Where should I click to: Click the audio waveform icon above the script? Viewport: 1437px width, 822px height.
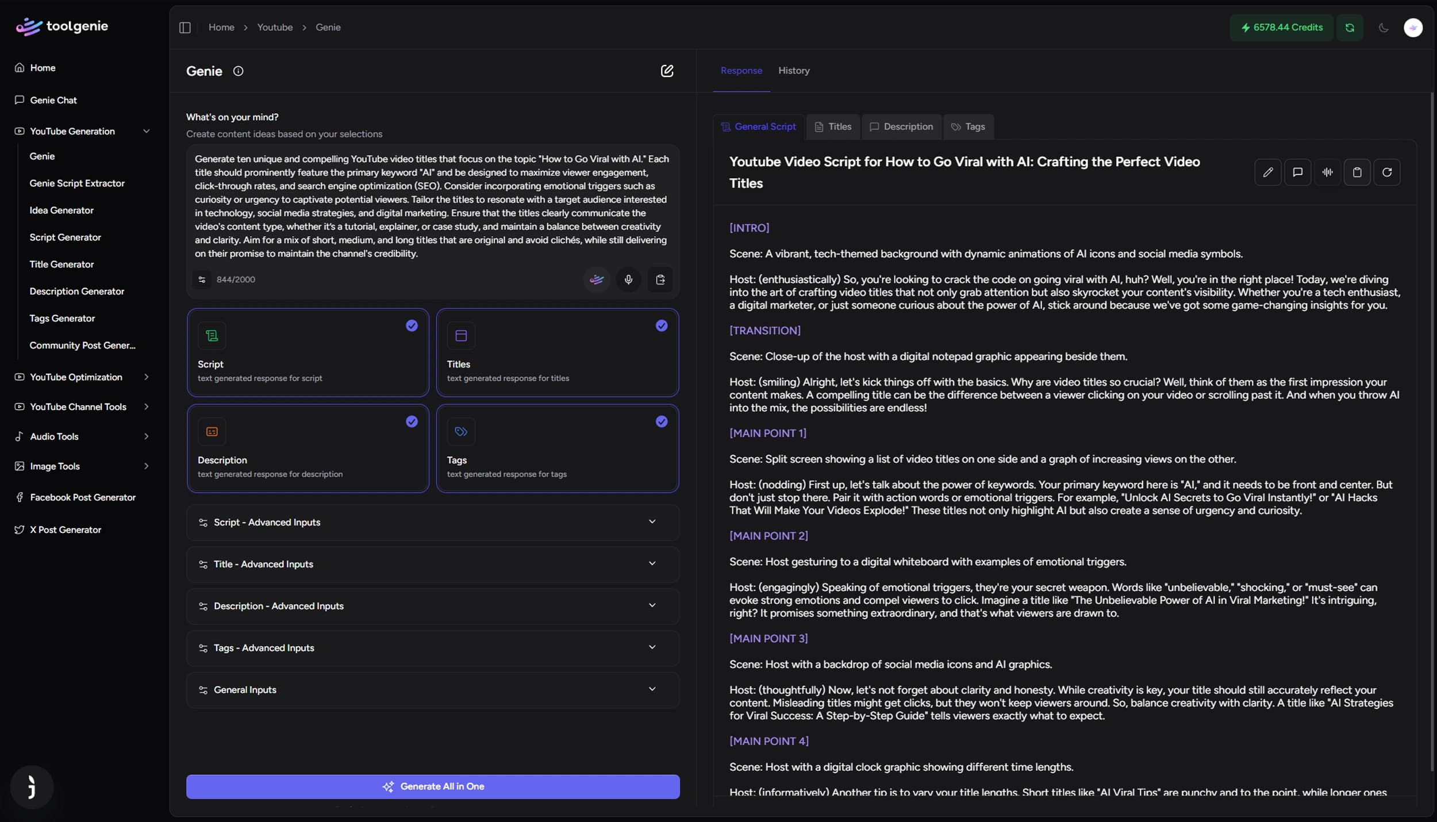1327,172
